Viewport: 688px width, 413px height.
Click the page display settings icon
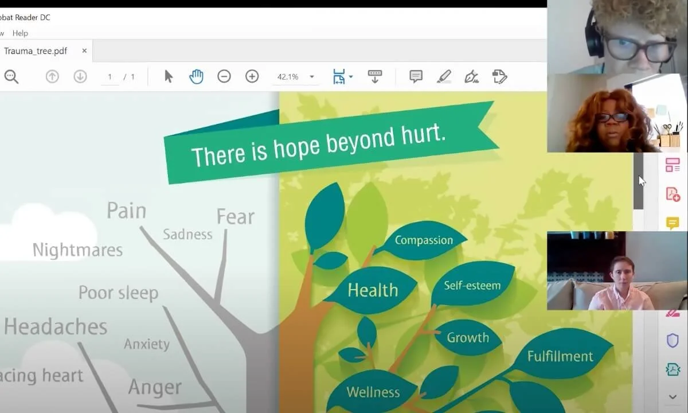(x=339, y=76)
